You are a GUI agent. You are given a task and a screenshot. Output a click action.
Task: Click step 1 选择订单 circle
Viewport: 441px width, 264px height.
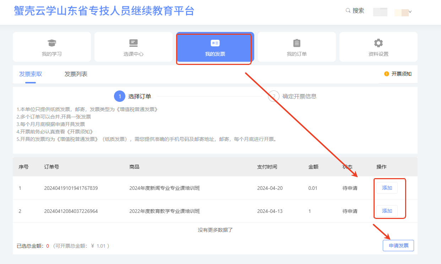click(120, 96)
